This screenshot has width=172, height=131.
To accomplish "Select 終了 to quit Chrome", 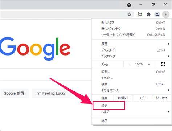I will pyautogui.click(x=131, y=121).
